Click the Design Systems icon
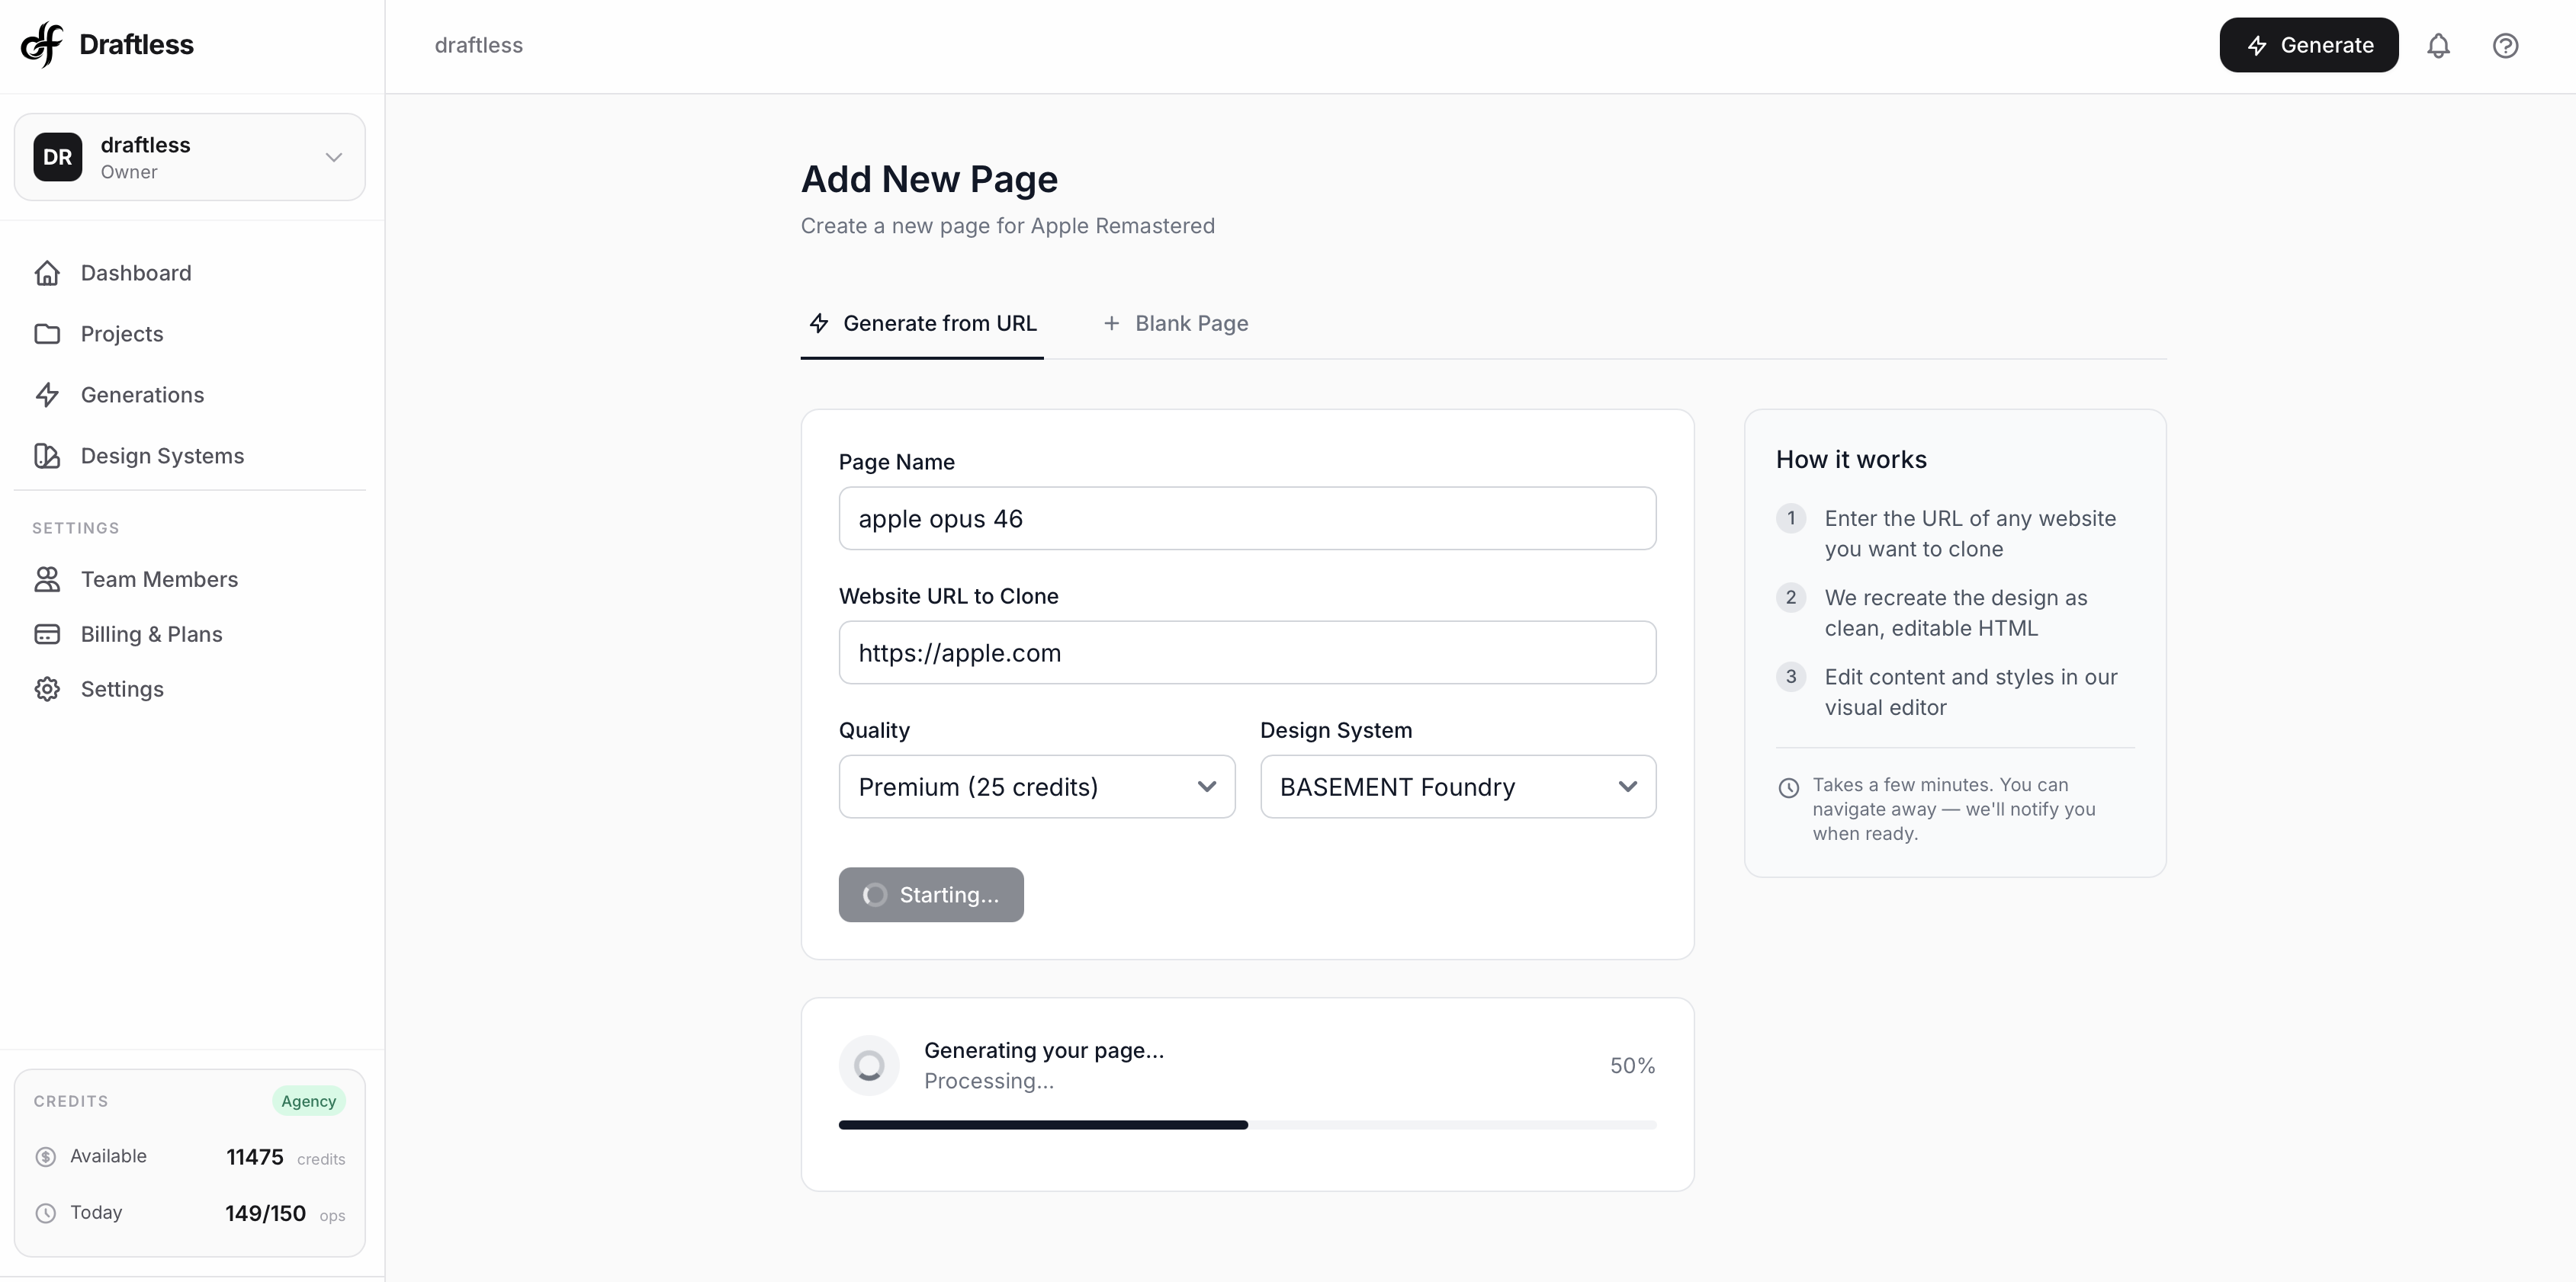2576x1282 pixels. pyautogui.click(x=48, y=456)
